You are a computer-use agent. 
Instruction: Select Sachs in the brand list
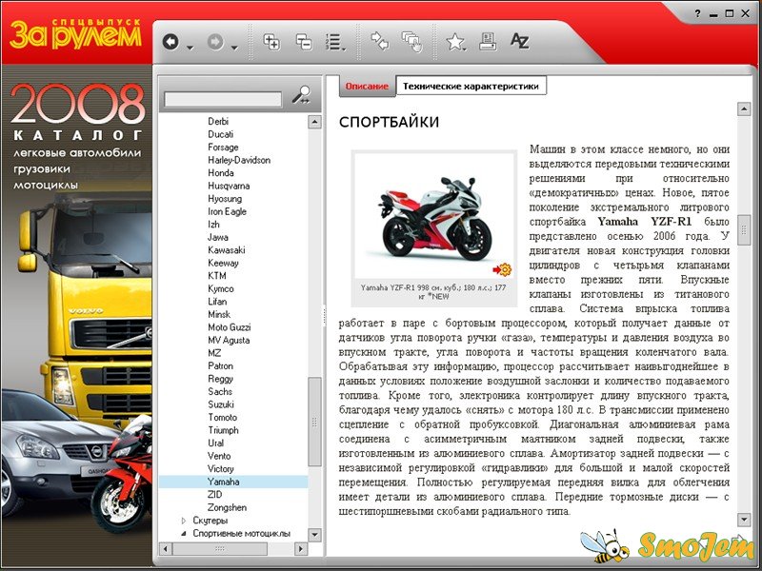tap(220, 391)
